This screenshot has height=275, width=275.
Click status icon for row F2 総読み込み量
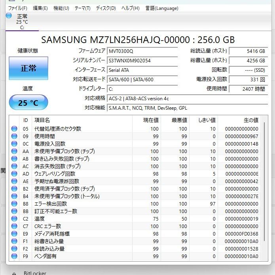[x=14, y=249]
